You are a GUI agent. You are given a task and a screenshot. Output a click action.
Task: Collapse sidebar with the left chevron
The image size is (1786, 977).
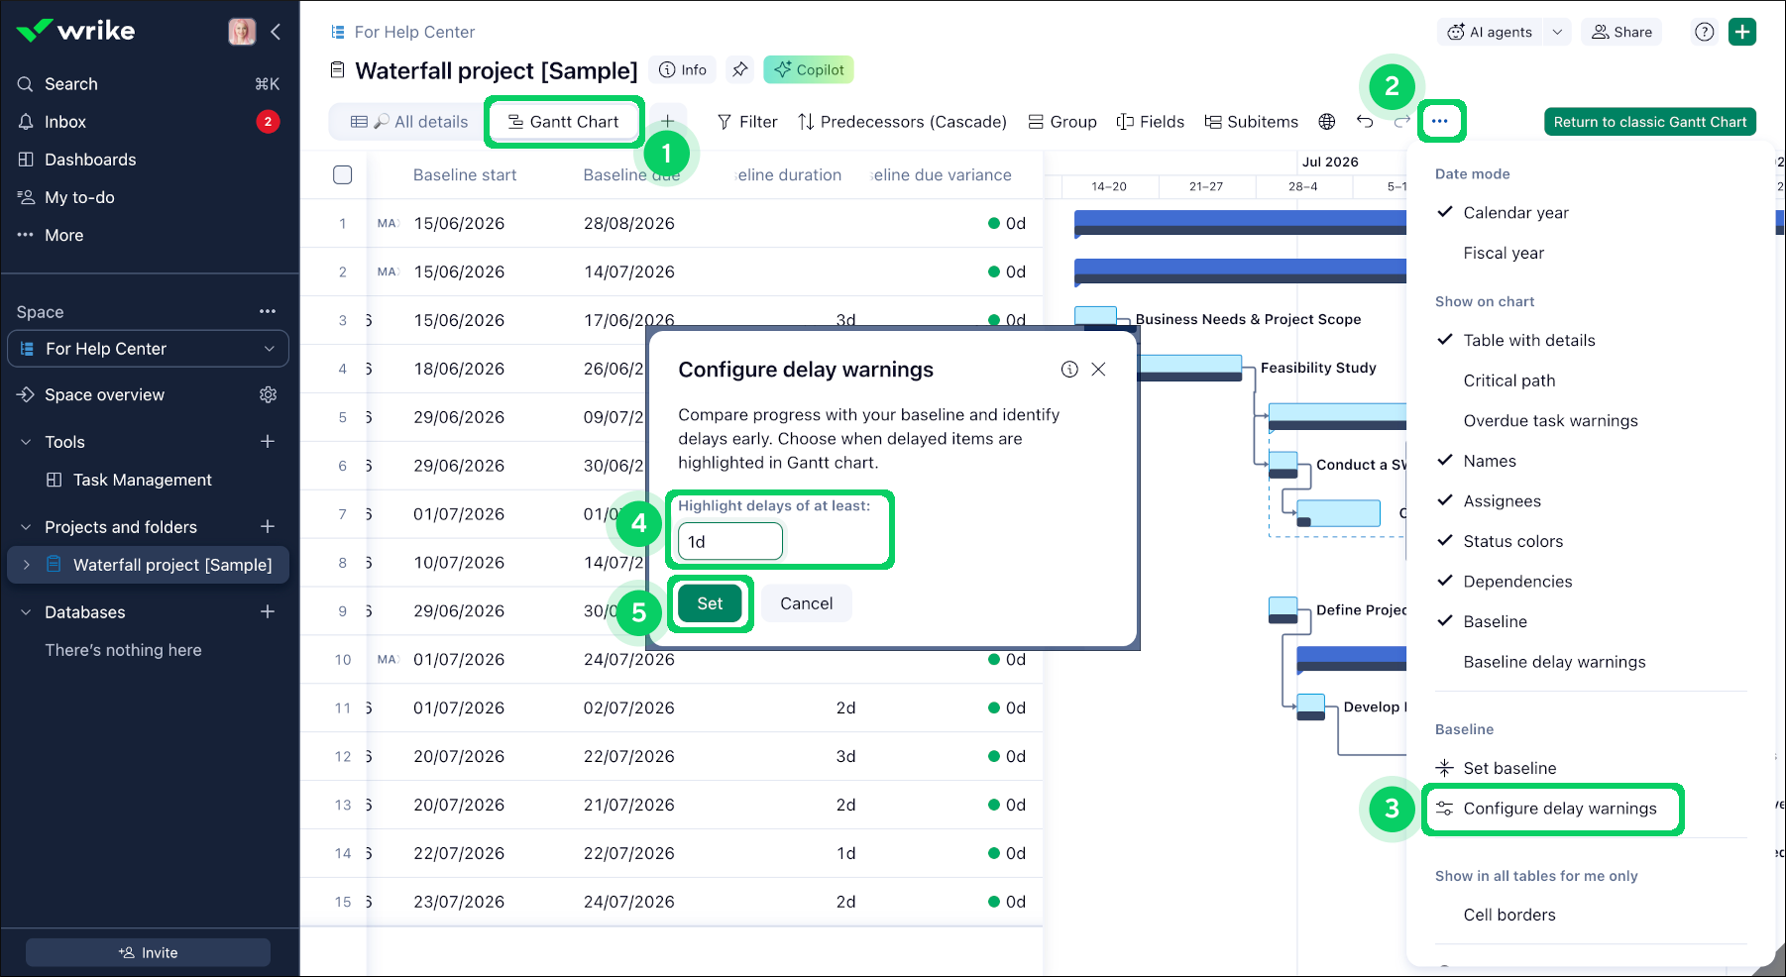coord(276,32)
